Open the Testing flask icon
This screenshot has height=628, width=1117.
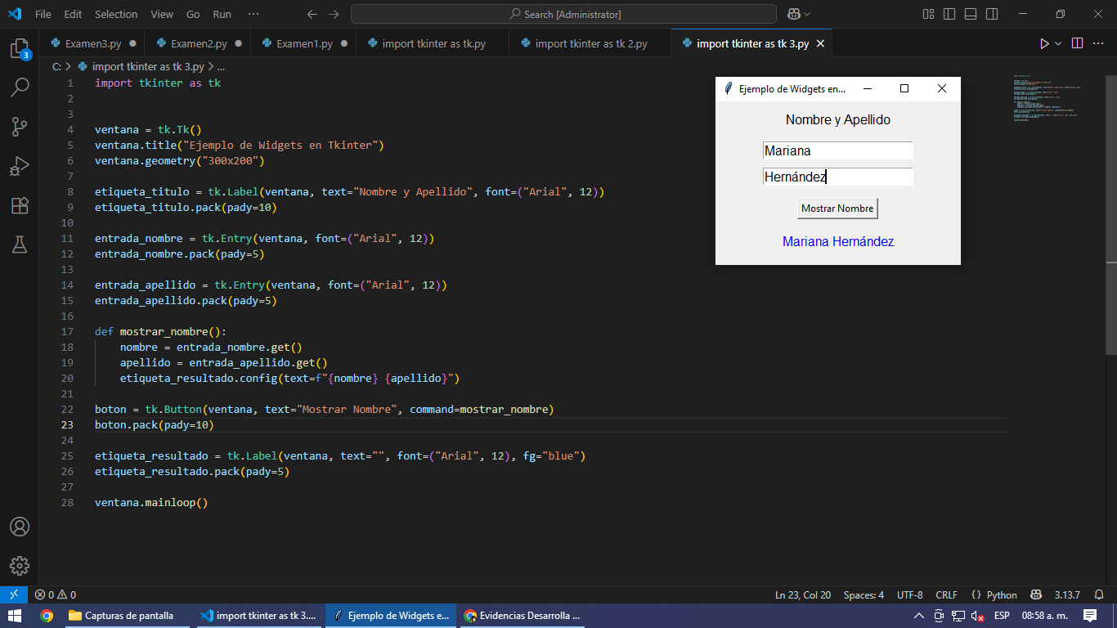20,244
